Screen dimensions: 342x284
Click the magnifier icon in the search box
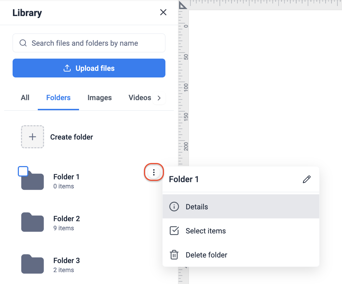pos(23,43)
